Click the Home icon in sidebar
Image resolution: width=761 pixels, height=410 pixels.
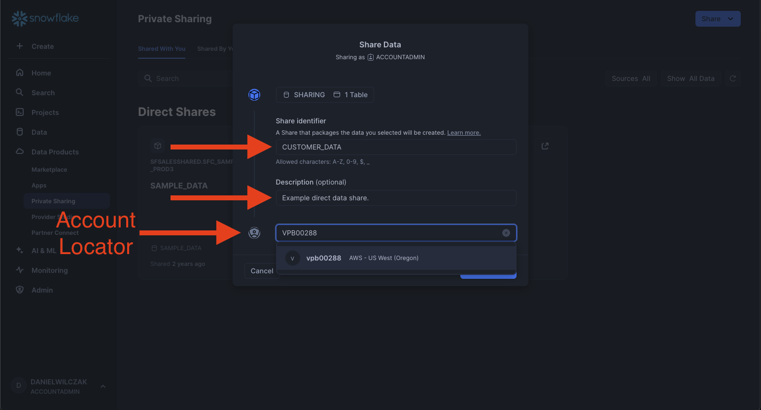click(20, 73)
